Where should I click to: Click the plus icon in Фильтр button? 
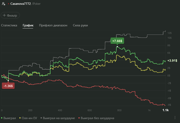point(4,15)
